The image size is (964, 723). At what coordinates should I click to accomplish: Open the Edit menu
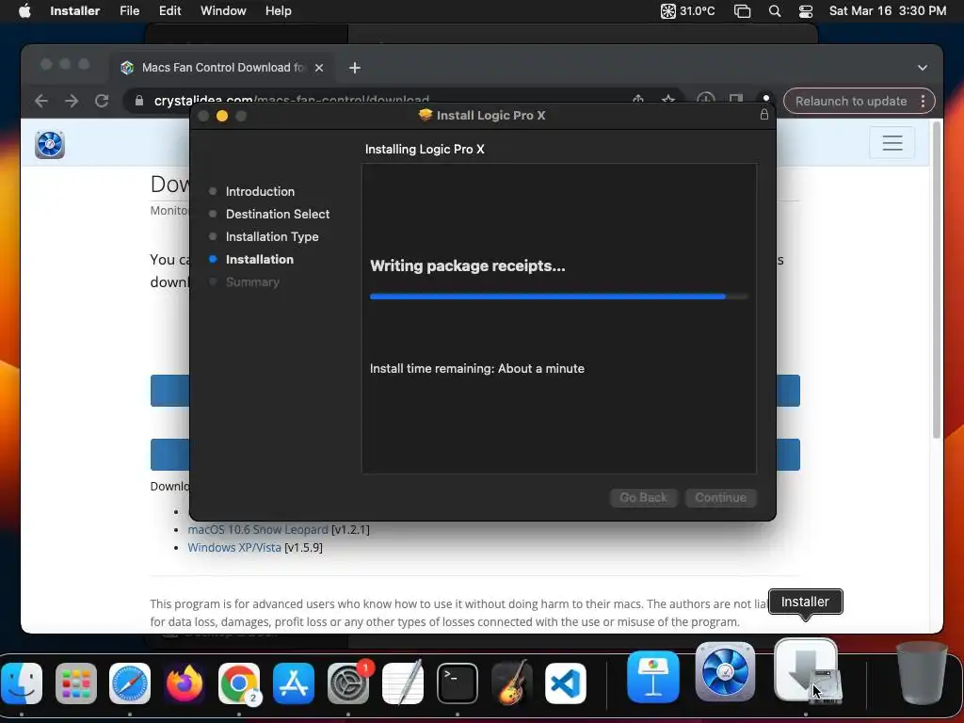(169, 11)
